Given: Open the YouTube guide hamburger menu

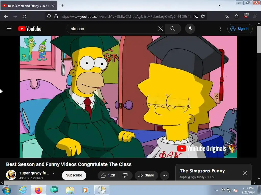Looking at the screenshot, I should pos(9,29).
